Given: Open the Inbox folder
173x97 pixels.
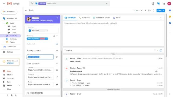Looking at the screenshot, I should pyautogui.click(x=9, y=71).
